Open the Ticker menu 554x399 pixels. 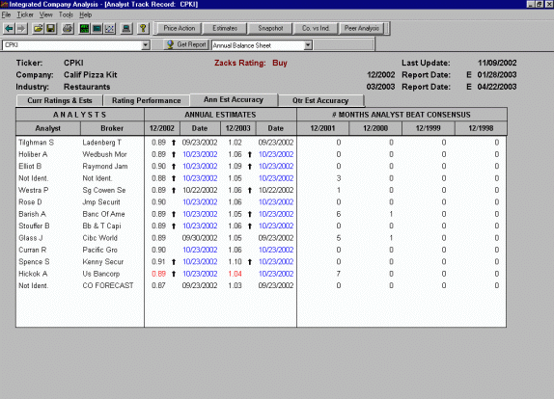coord(25,14)
